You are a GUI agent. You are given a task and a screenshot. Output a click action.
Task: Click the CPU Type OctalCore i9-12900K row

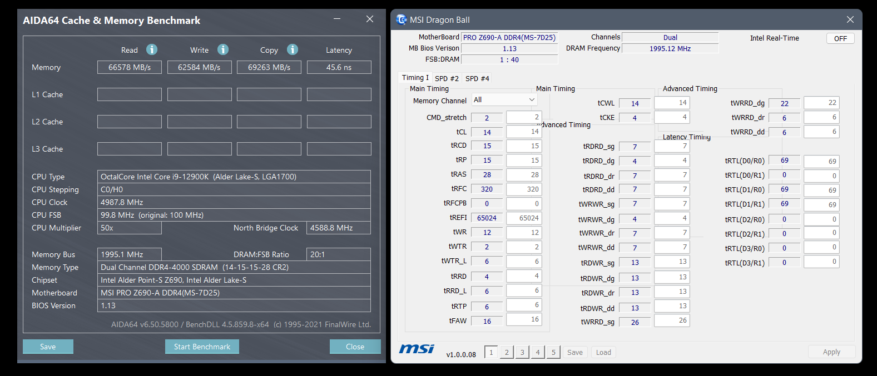234,177
